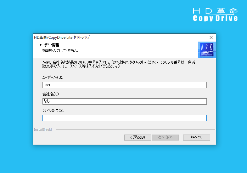
Task: Click the ユーザー情報 heading text
Action: [x=49, y=45]
